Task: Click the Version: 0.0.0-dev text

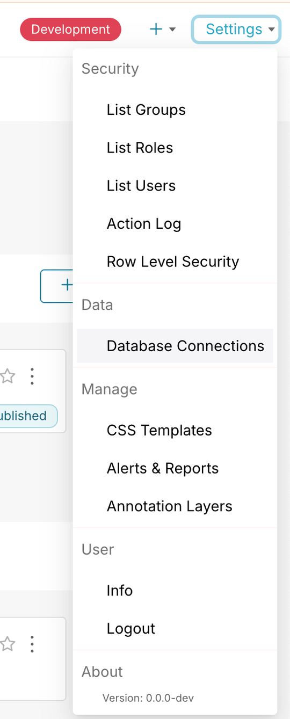Action: (148, 698)
